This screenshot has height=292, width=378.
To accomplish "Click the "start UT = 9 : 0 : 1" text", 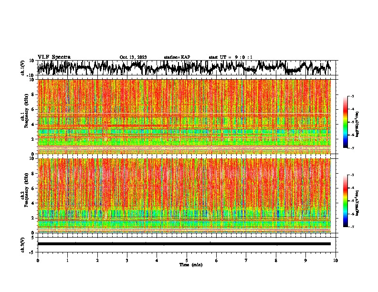I will click(231, 57).
